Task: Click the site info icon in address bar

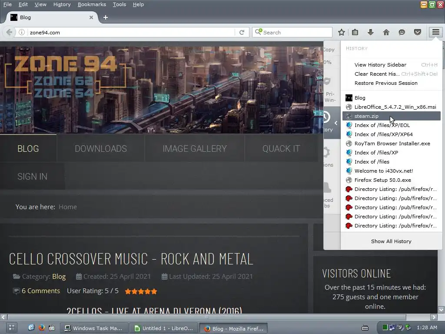Action: (x=22, y=32)
